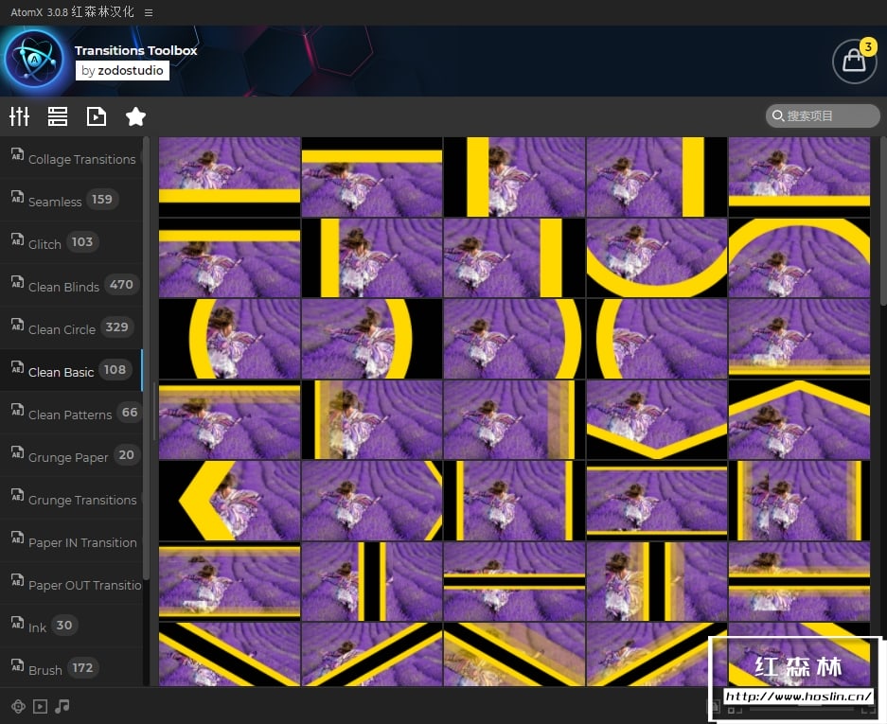The width and height of the screenshot is (887, 724).
Task: Open the Glitch category
Action: (71, 242)
